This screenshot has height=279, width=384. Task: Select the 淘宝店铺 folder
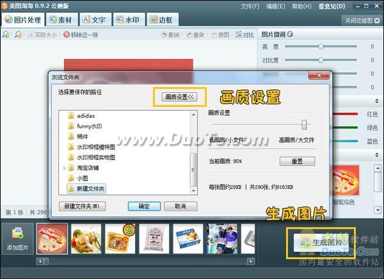(x=83, y=168)
